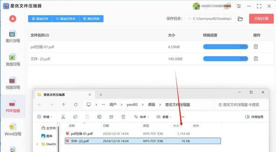Open Word压缩 in sidebar

(x=13, y=130)
